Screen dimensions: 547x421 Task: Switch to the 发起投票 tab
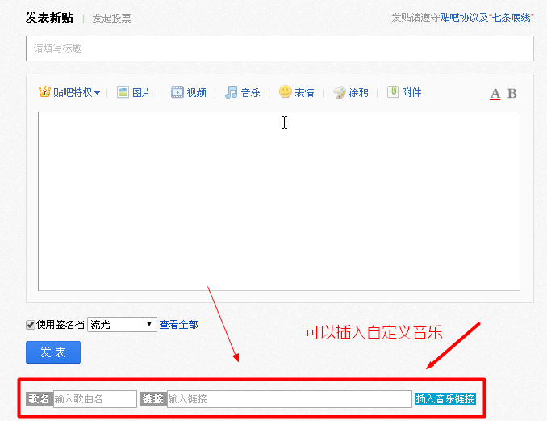(x=111, y=18)
